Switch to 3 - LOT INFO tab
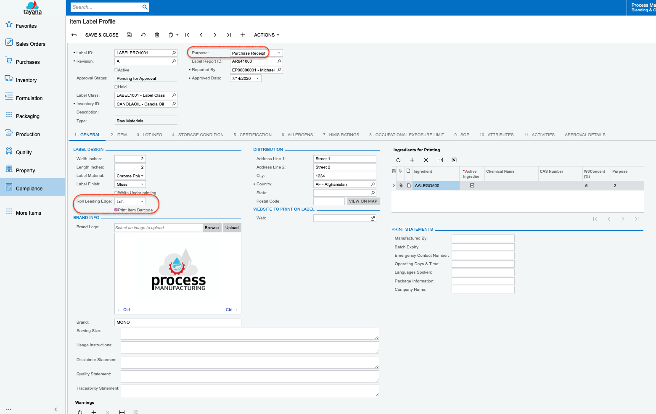 click(149, 135)
